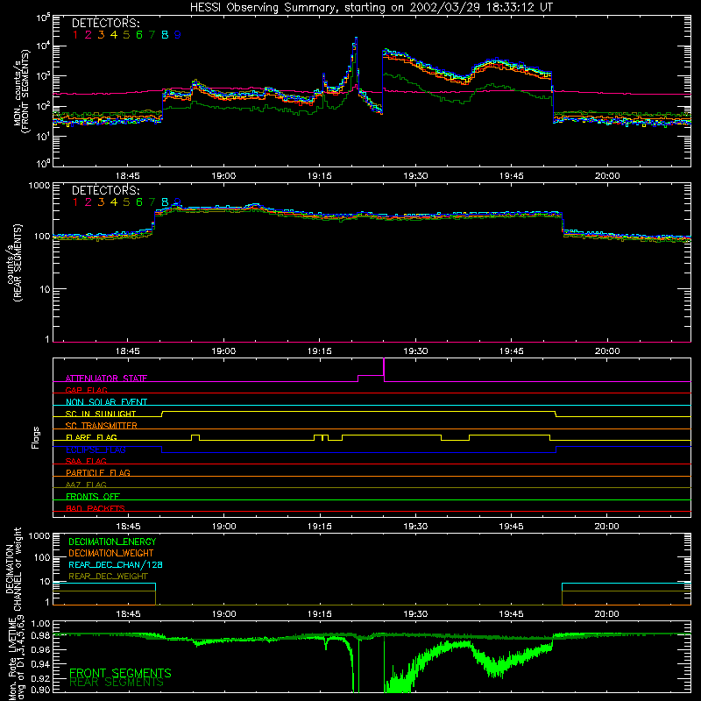Click the GAP_FLAG label
Viewport: 701px width, 701px height.
click(86, 390)
